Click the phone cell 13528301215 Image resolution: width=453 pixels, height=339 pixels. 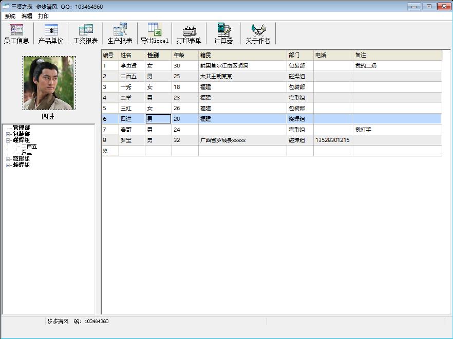tap(332, 140)
